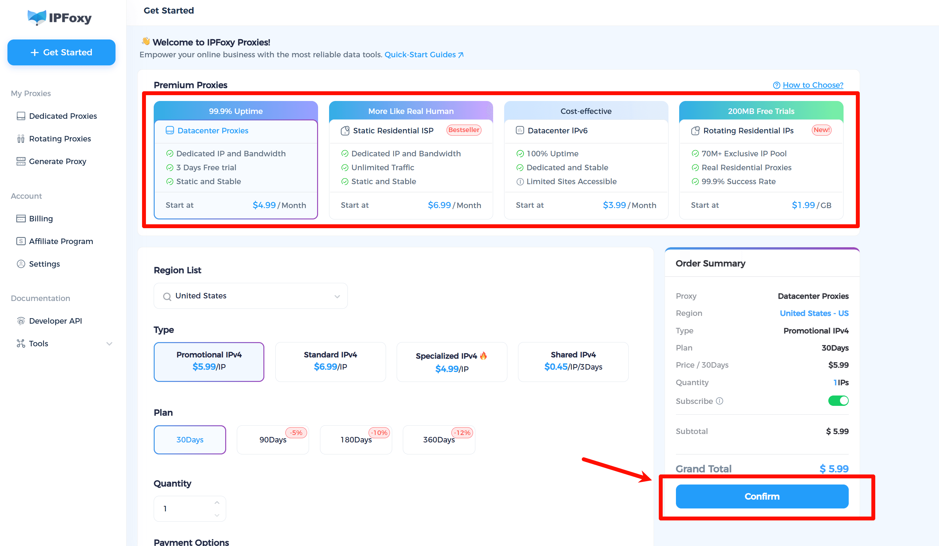Open the United States region dropdown
The height and width of the screenshot is (546, 939).
point(250,296)
